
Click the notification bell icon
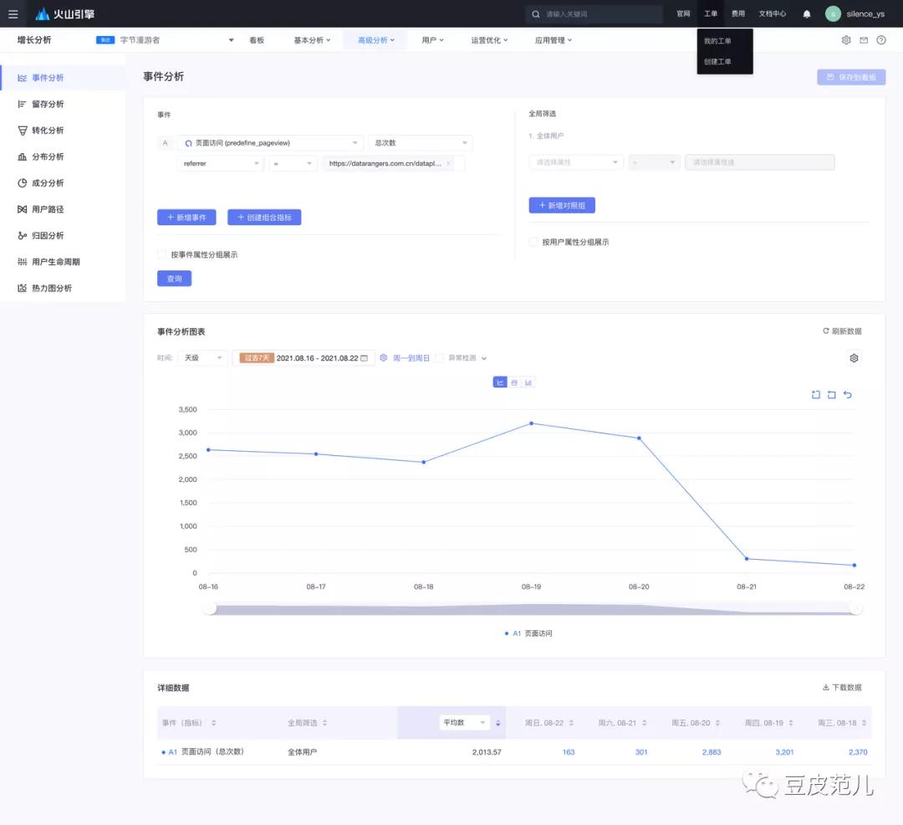click(x=807, y=14)
